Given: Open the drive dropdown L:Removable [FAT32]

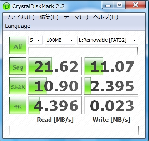Looking at the screenshot, I should pos(108,40).
